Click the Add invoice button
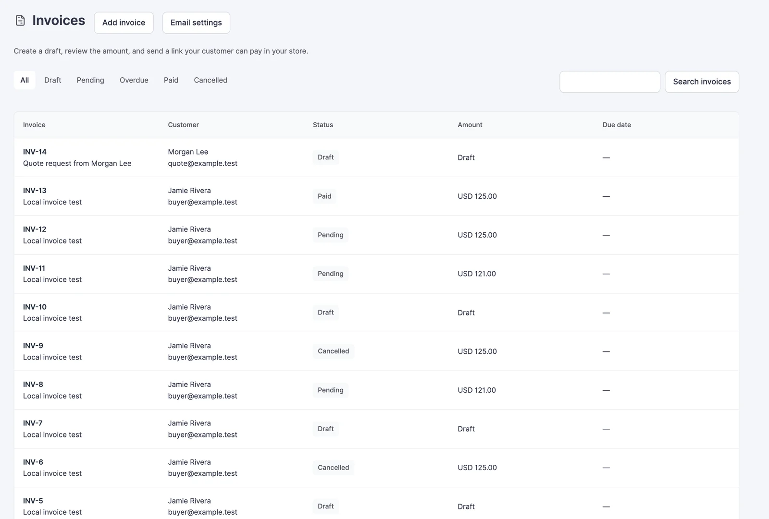This screenshot has width=769, height=519. [x=124, y=23]
